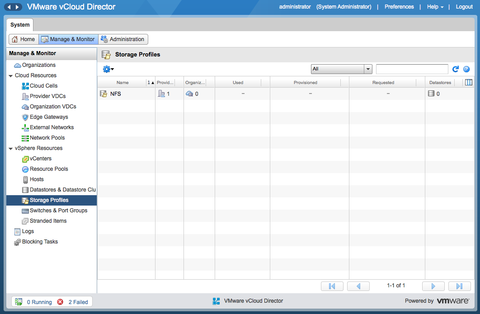This screenshot has height=314, width=480.
Task: Go to the previous page button
Action: tap(358, 286)
